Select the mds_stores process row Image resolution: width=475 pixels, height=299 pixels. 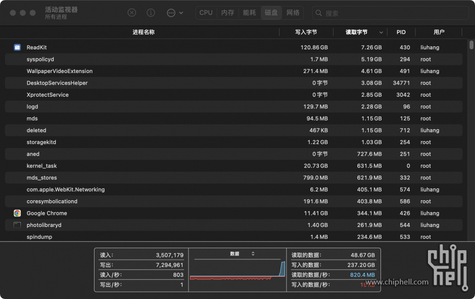(234, 178)
